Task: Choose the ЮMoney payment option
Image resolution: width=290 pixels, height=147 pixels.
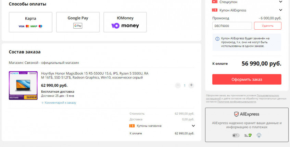Action: [125, 22]
